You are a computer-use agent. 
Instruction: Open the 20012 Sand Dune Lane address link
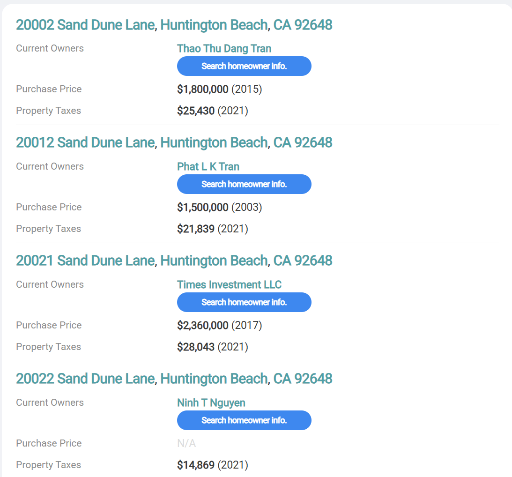coord(85,143)
